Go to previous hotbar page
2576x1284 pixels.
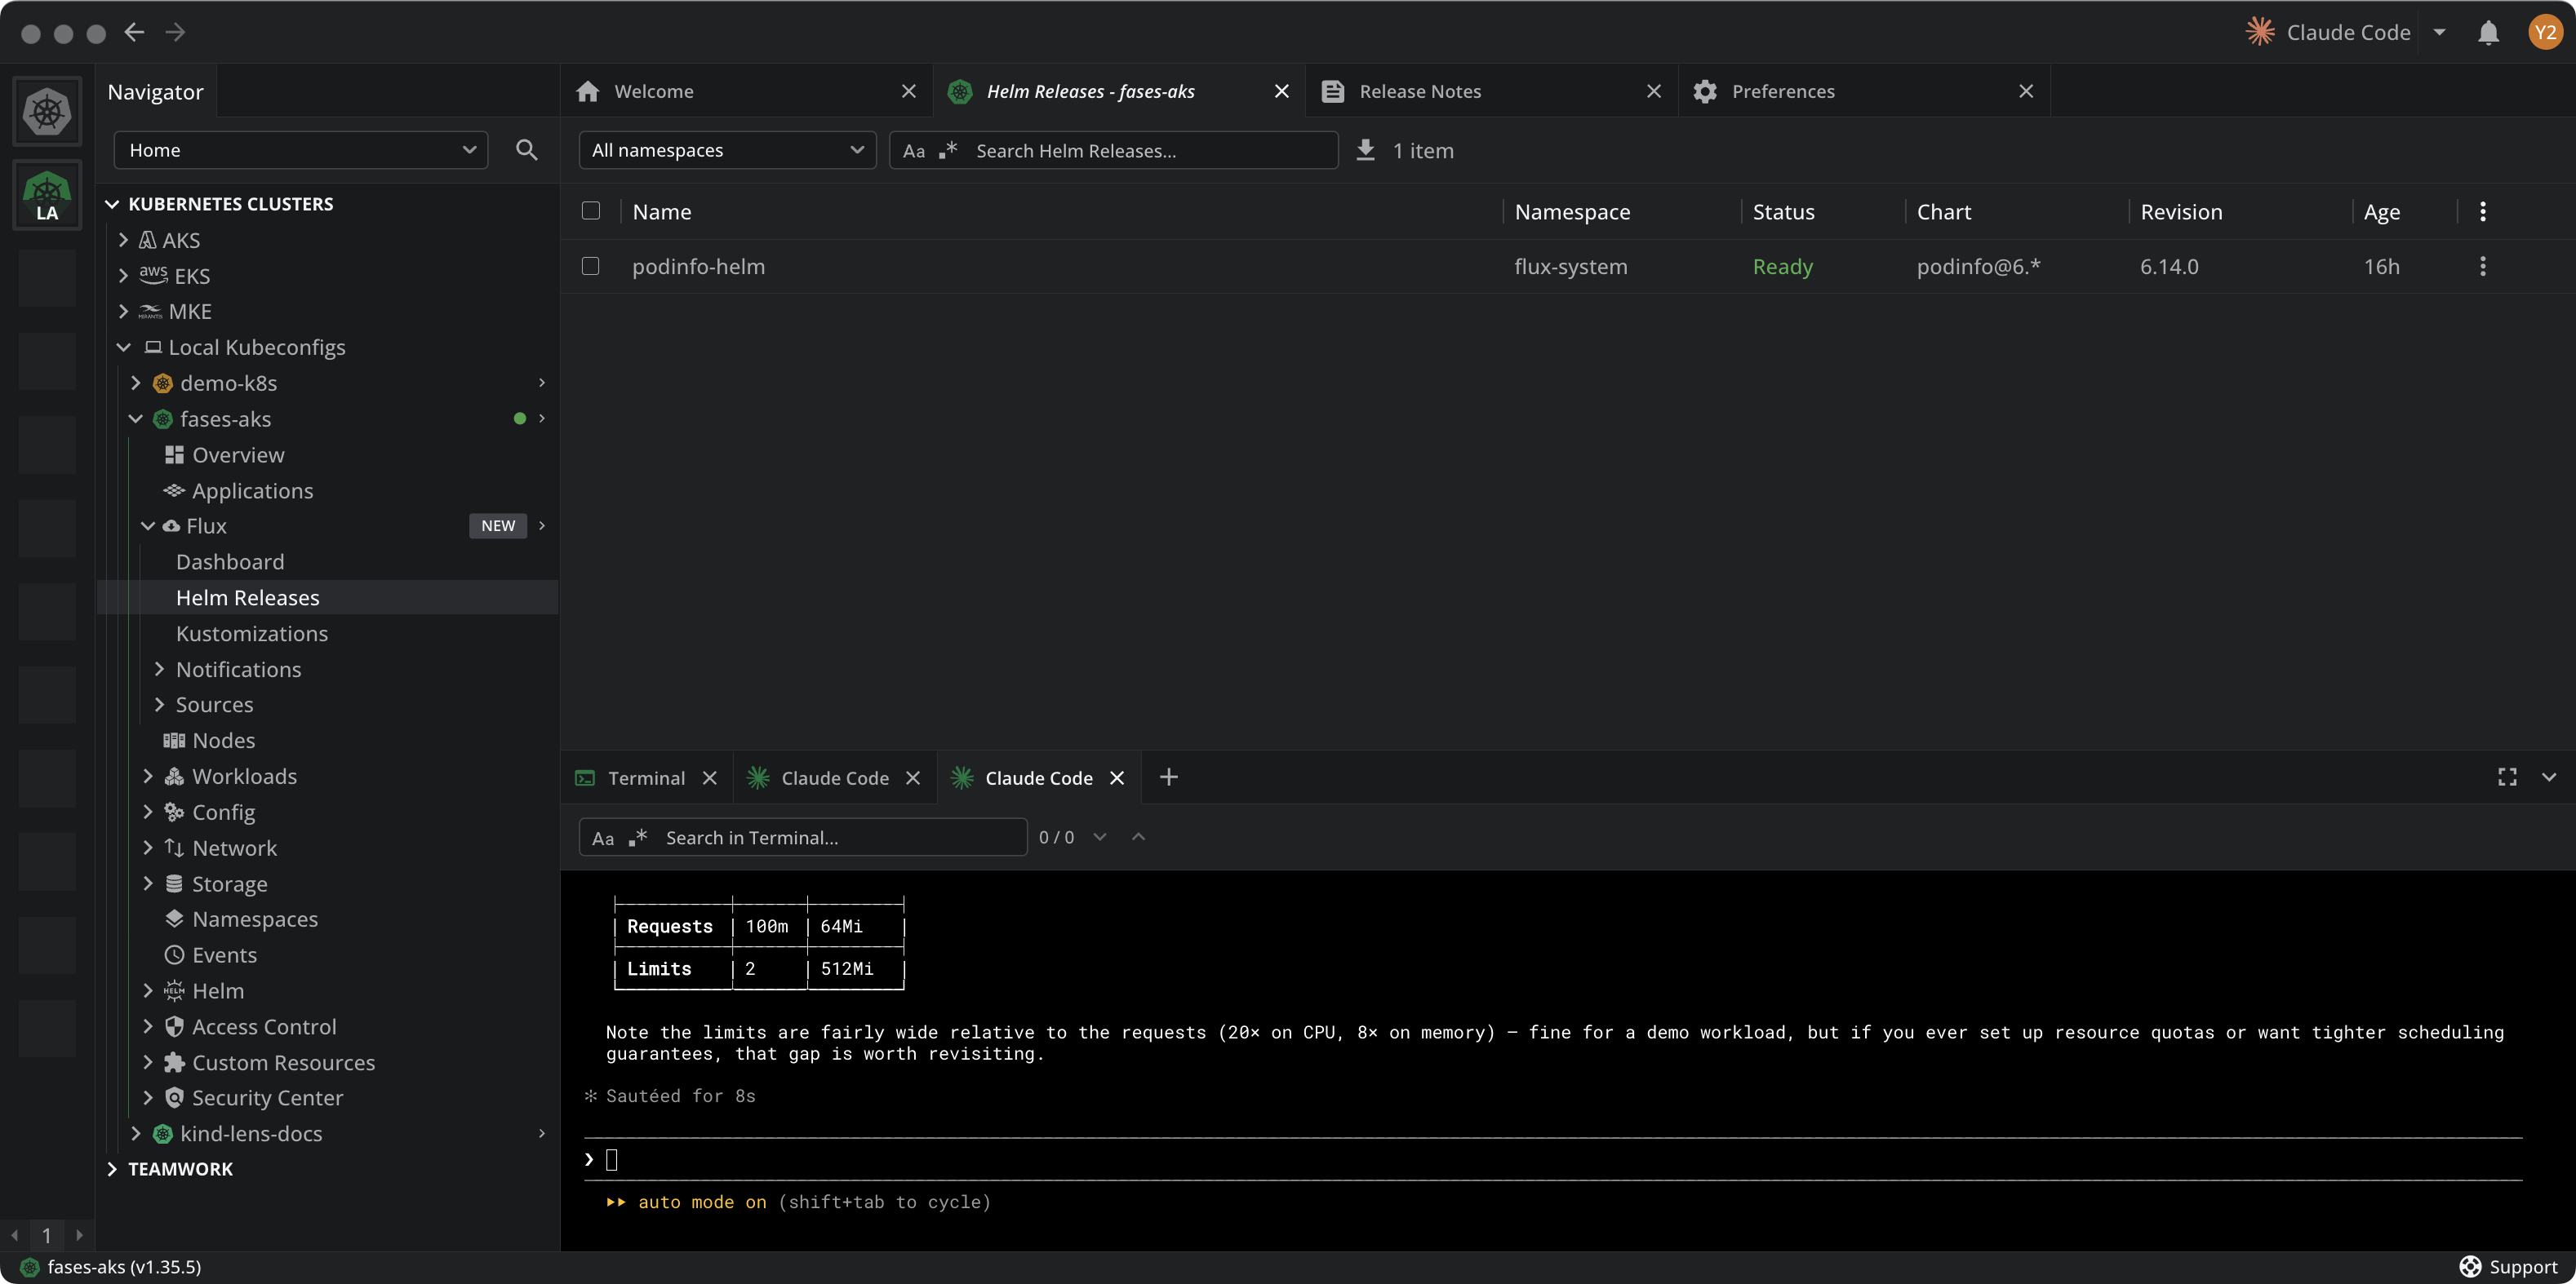[x=14, y=1235]
